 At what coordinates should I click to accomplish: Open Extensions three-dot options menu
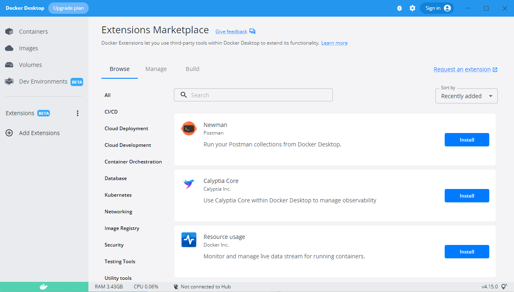click(78, 114)
